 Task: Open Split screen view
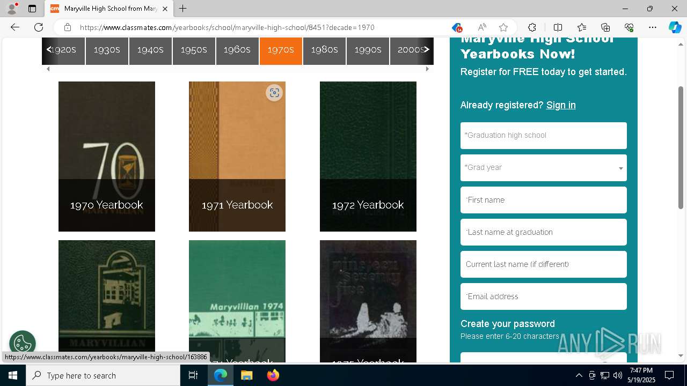(x=558, y=27)
